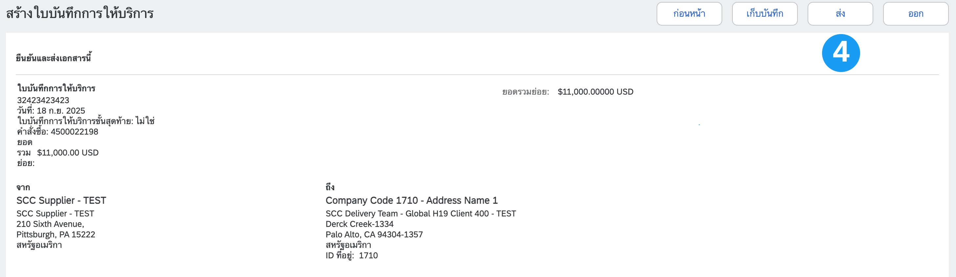This screenshot has width=956, height=277.
Task: Submit the service sheet with ส่ง
Action: [840, 14]
